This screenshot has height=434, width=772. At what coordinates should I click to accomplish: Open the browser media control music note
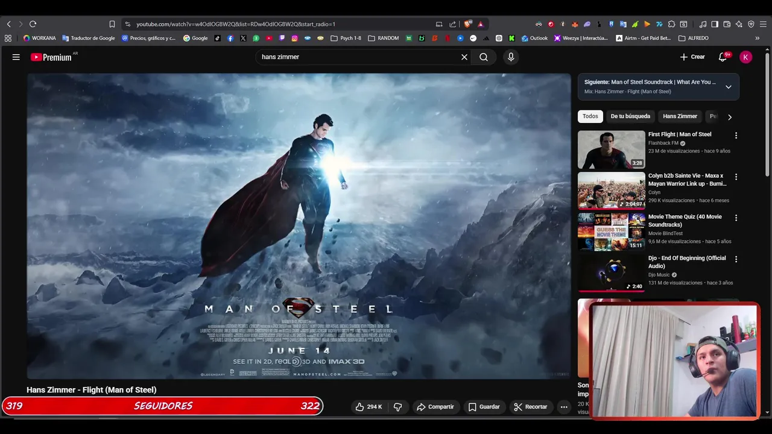pos(703,24)
